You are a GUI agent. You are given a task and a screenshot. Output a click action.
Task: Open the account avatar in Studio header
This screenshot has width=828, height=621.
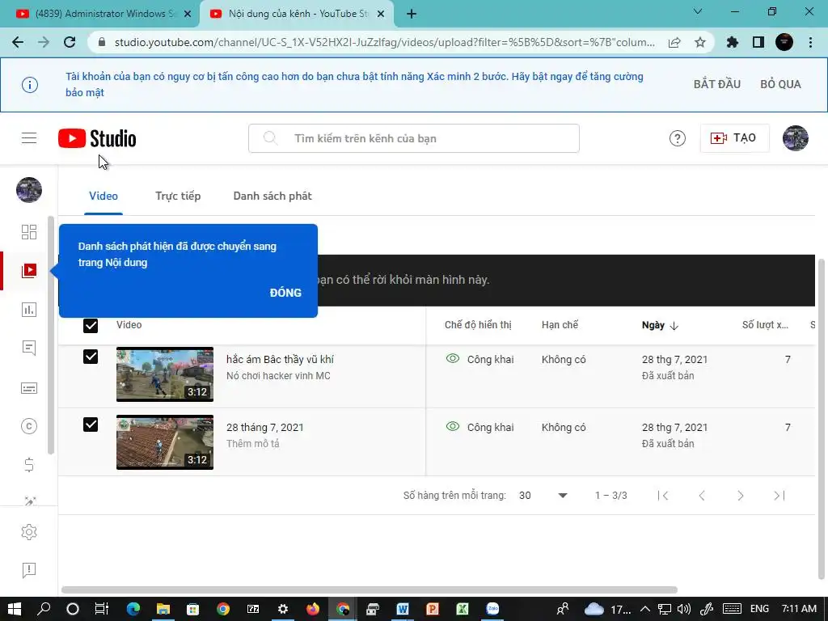click(x=796, y=138)
